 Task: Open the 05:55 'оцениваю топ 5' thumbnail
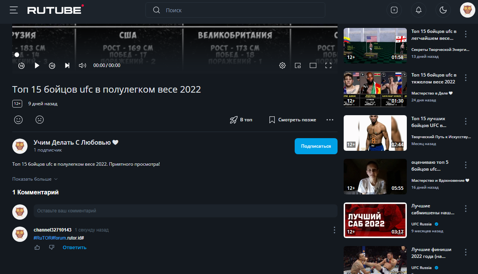(375, 176)
